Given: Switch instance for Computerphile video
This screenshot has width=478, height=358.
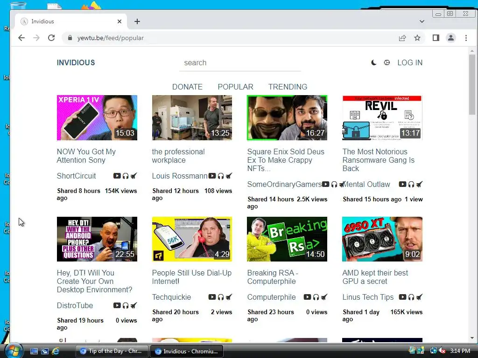Looking at the screenshot, I should coord(324,297).
